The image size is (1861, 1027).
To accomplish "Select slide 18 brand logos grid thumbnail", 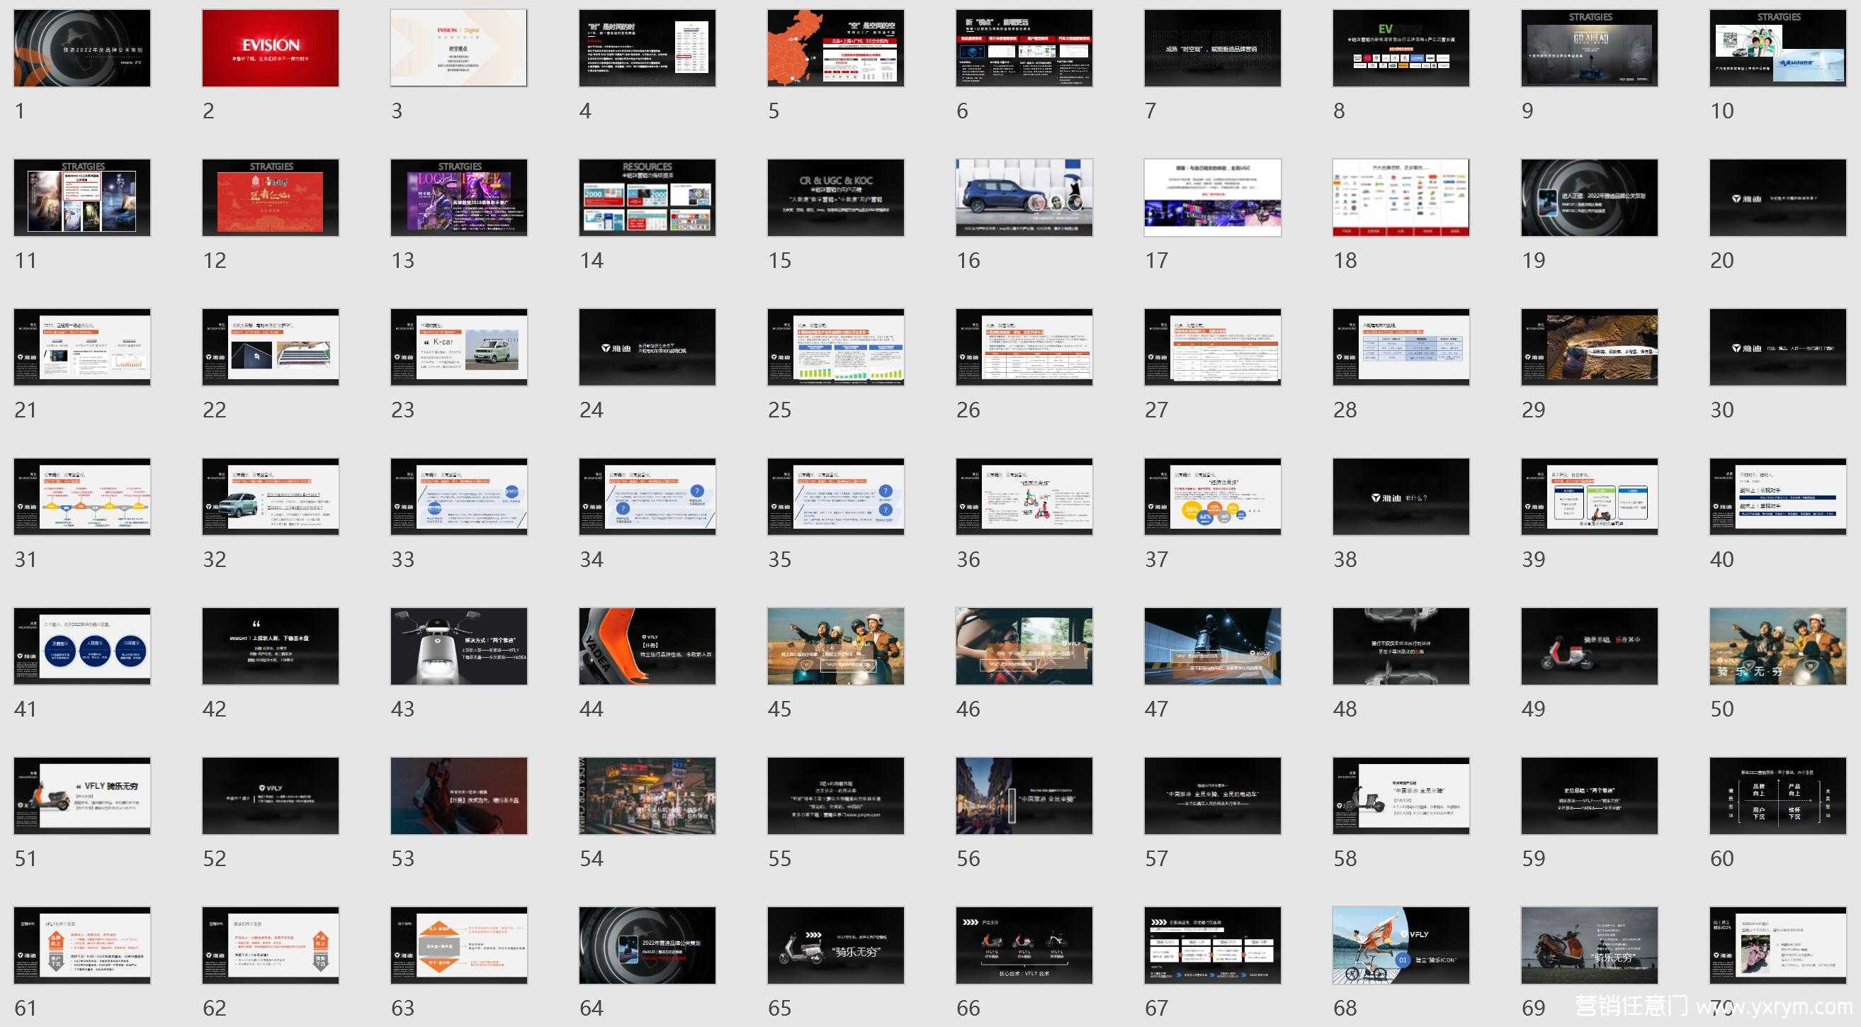I will [x=1401, y=198].
